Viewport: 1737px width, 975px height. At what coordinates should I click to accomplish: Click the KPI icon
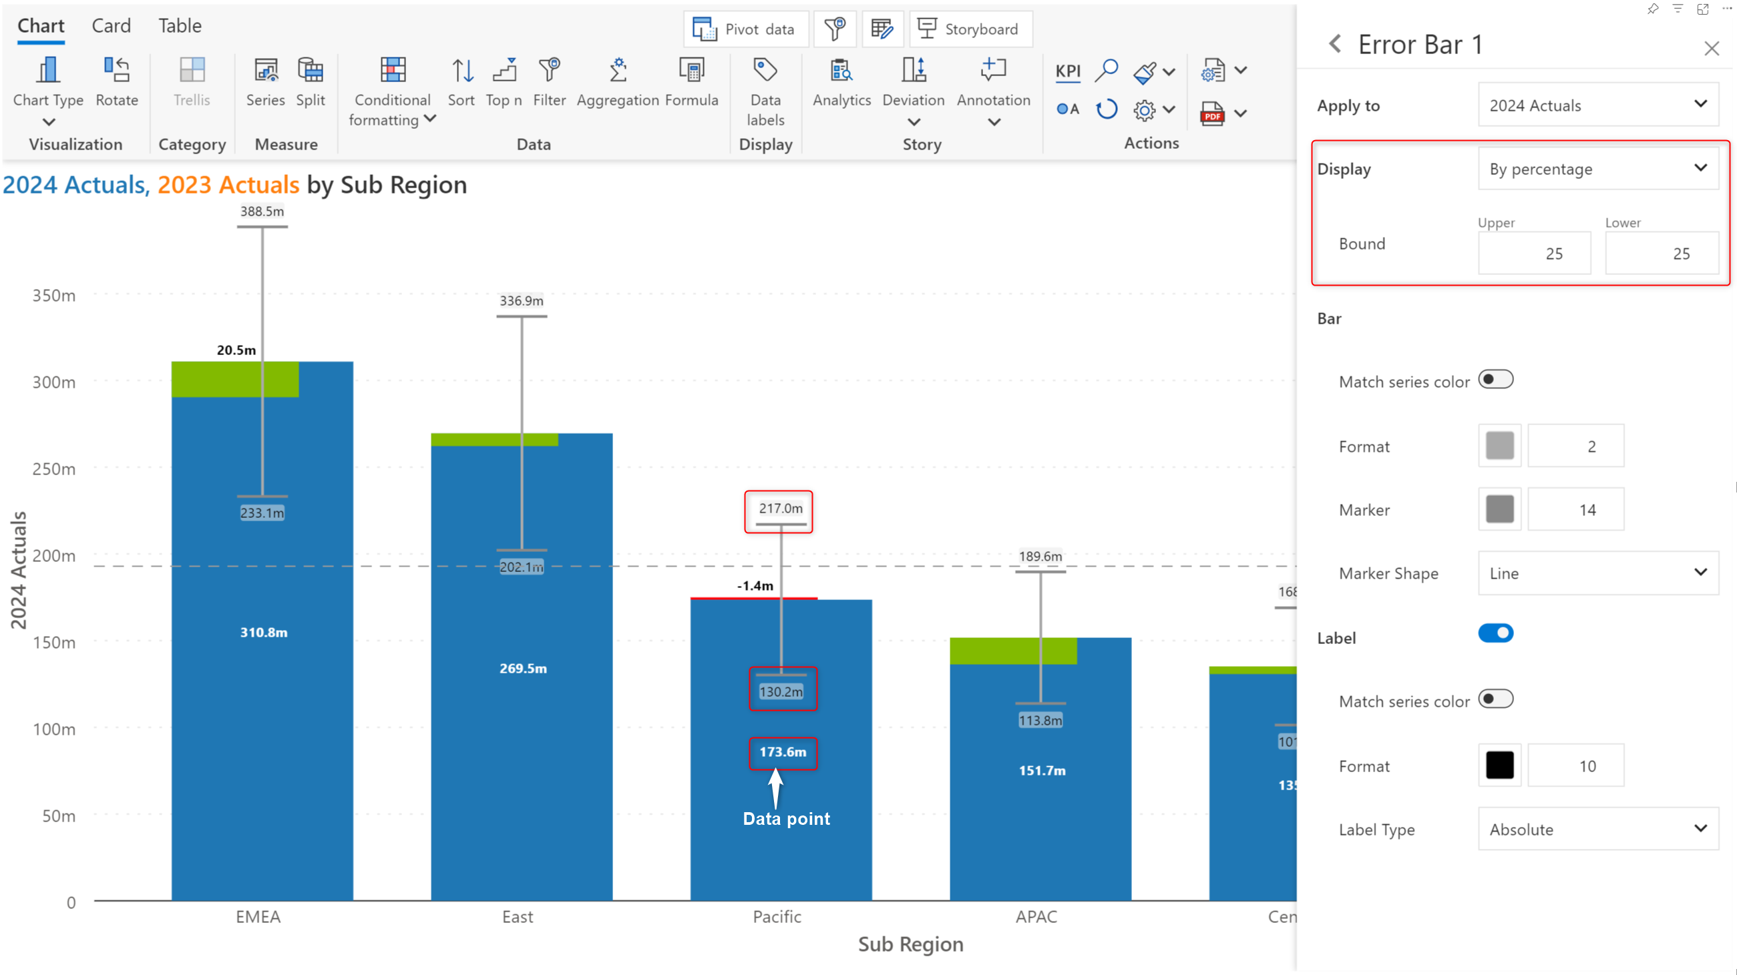pyautogui.click(x=1067, y=71)
